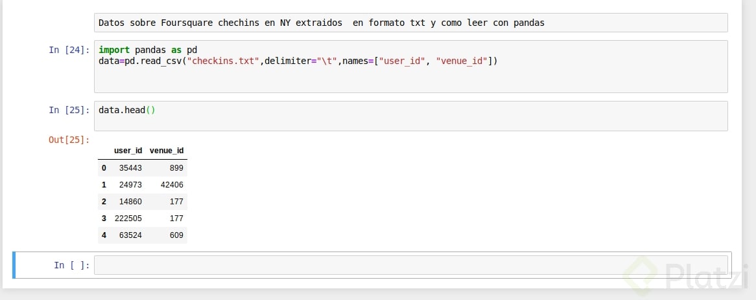Click the venue_id value 42406
The image size is (756, 300).
coord(172,185)
